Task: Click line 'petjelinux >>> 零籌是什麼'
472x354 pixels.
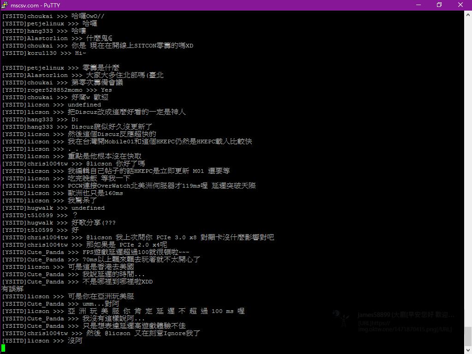Action: pos(60,68)
